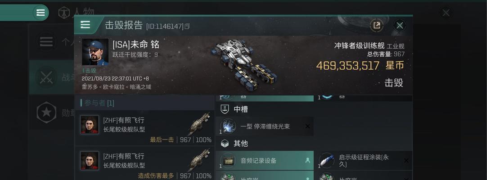Click the 启示级征程涂装 skin icon
The image size is (487, 180).
(326, 161)
